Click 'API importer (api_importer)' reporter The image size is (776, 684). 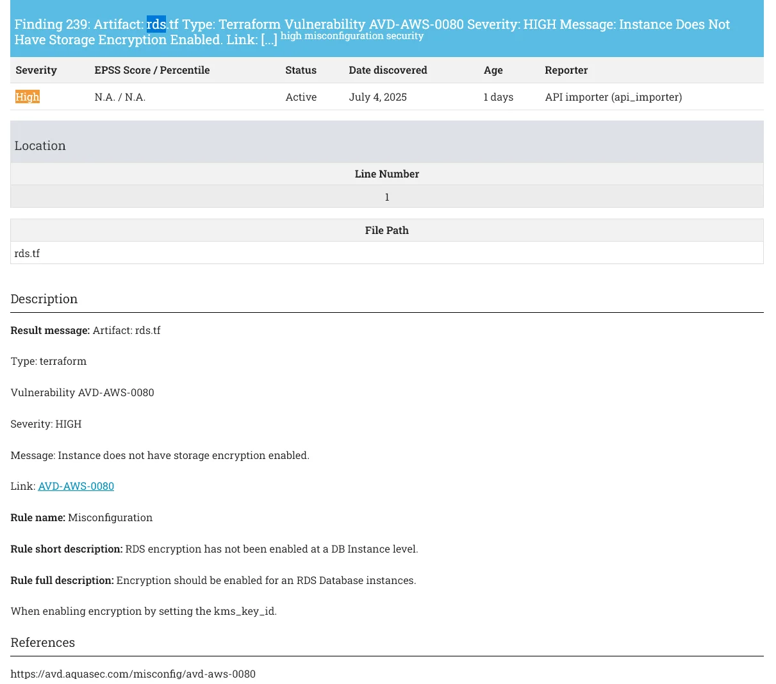tap(613, 97)
